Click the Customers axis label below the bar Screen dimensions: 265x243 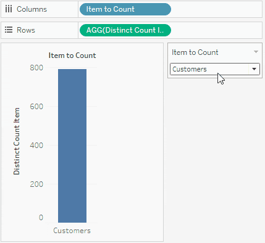(x=72, y=231)
